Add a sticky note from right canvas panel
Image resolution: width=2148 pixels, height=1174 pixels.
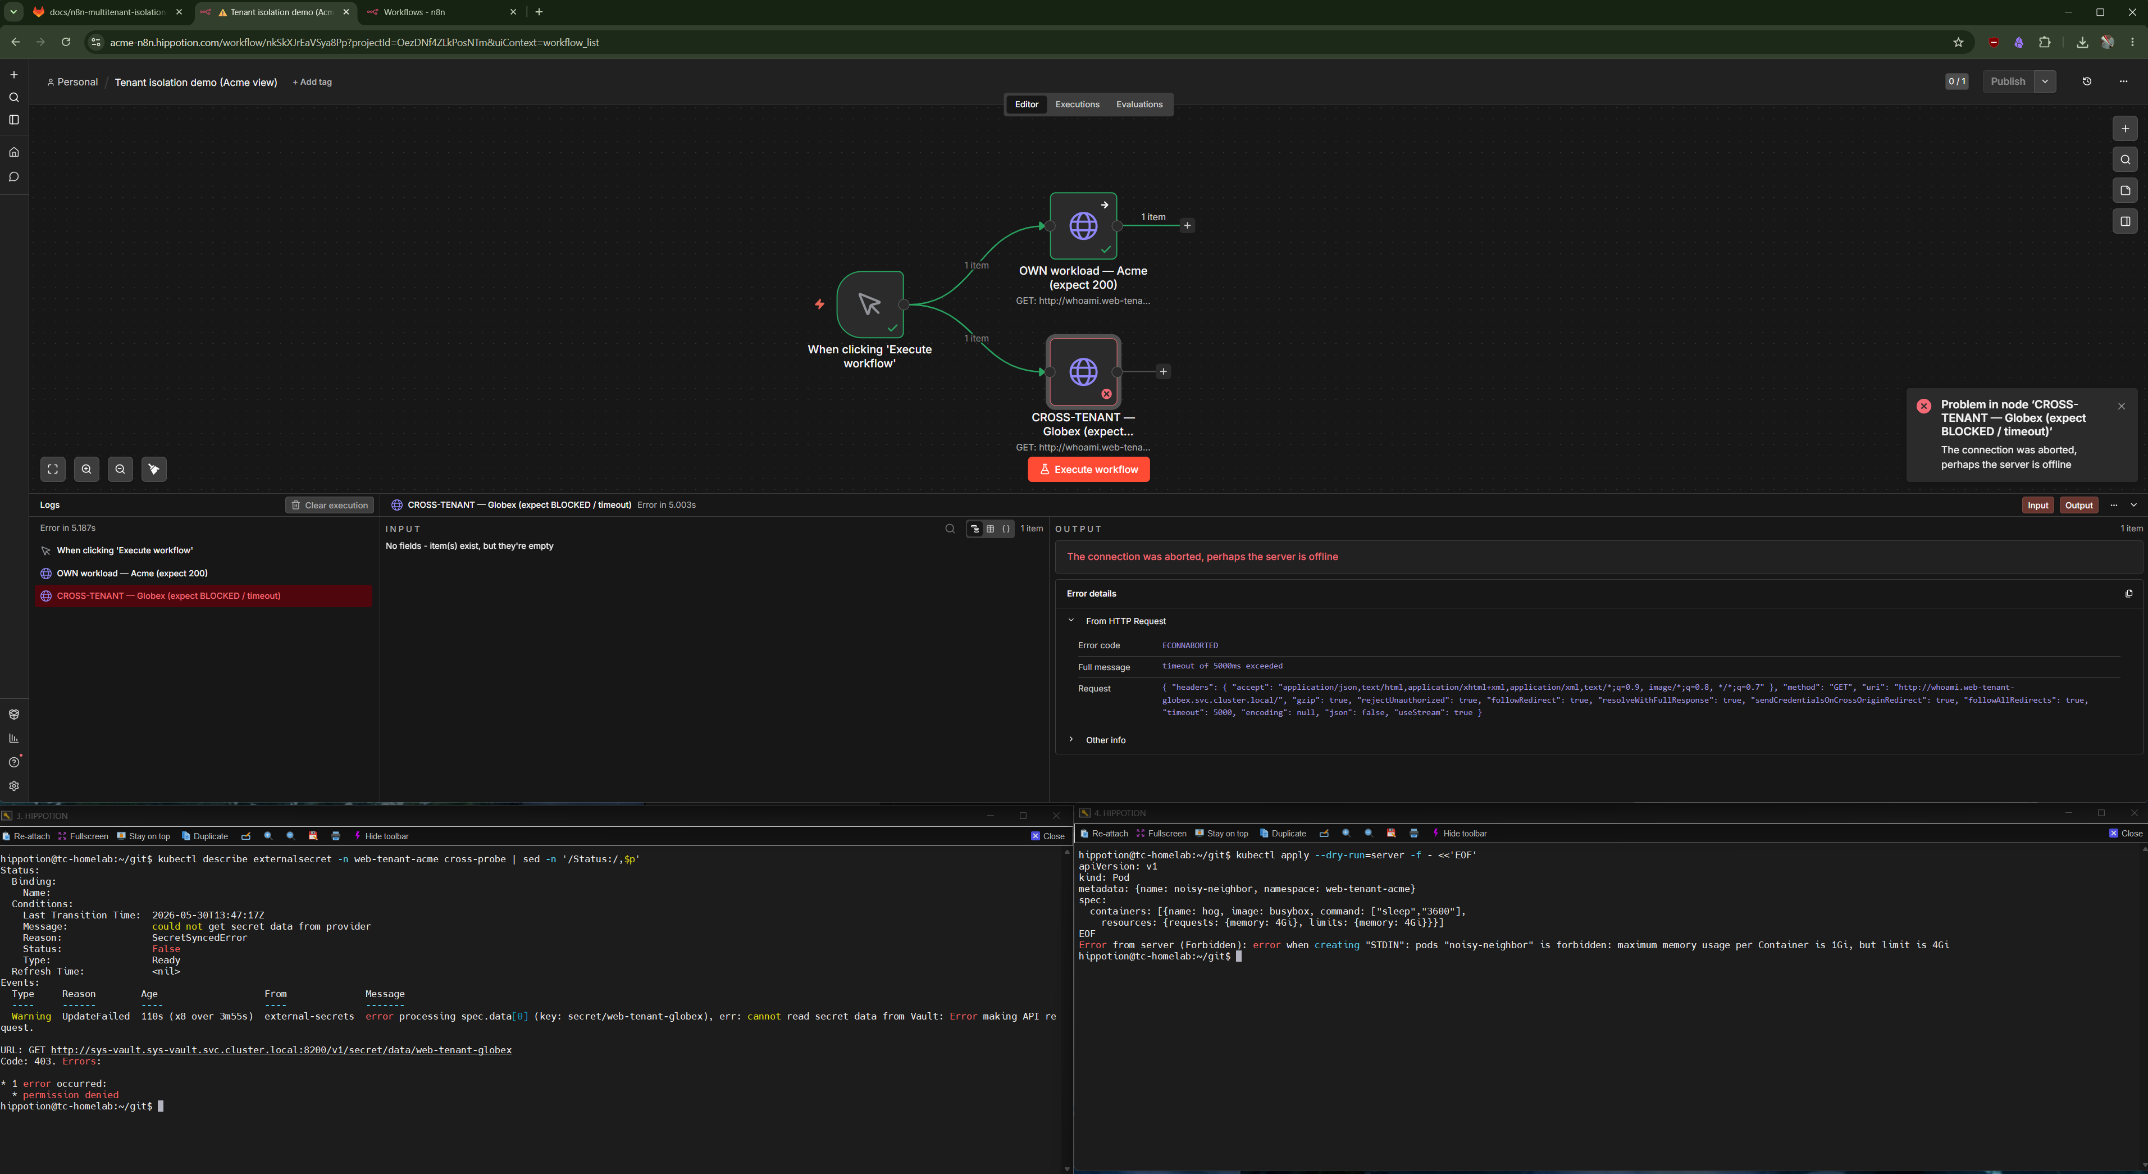click(x=2126, y=190)
